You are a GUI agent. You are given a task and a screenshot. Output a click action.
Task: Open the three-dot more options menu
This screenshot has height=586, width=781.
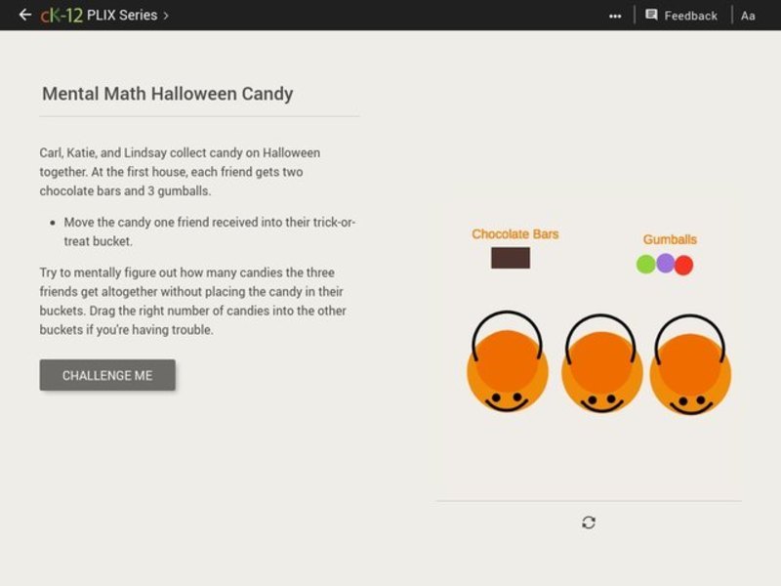(x=616, y=15)
